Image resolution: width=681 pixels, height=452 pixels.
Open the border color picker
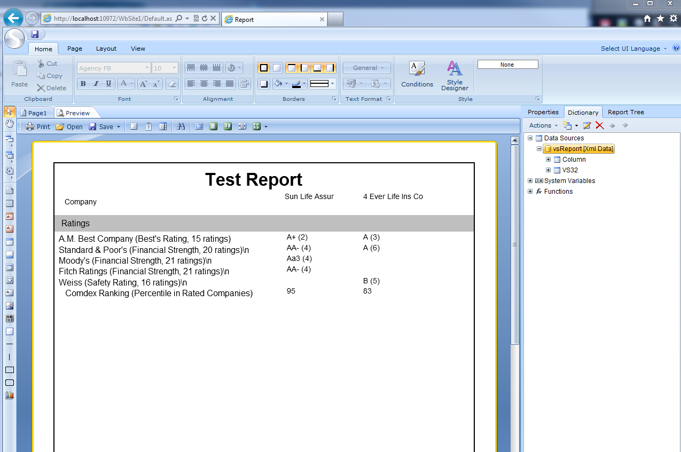coord(299,83)
